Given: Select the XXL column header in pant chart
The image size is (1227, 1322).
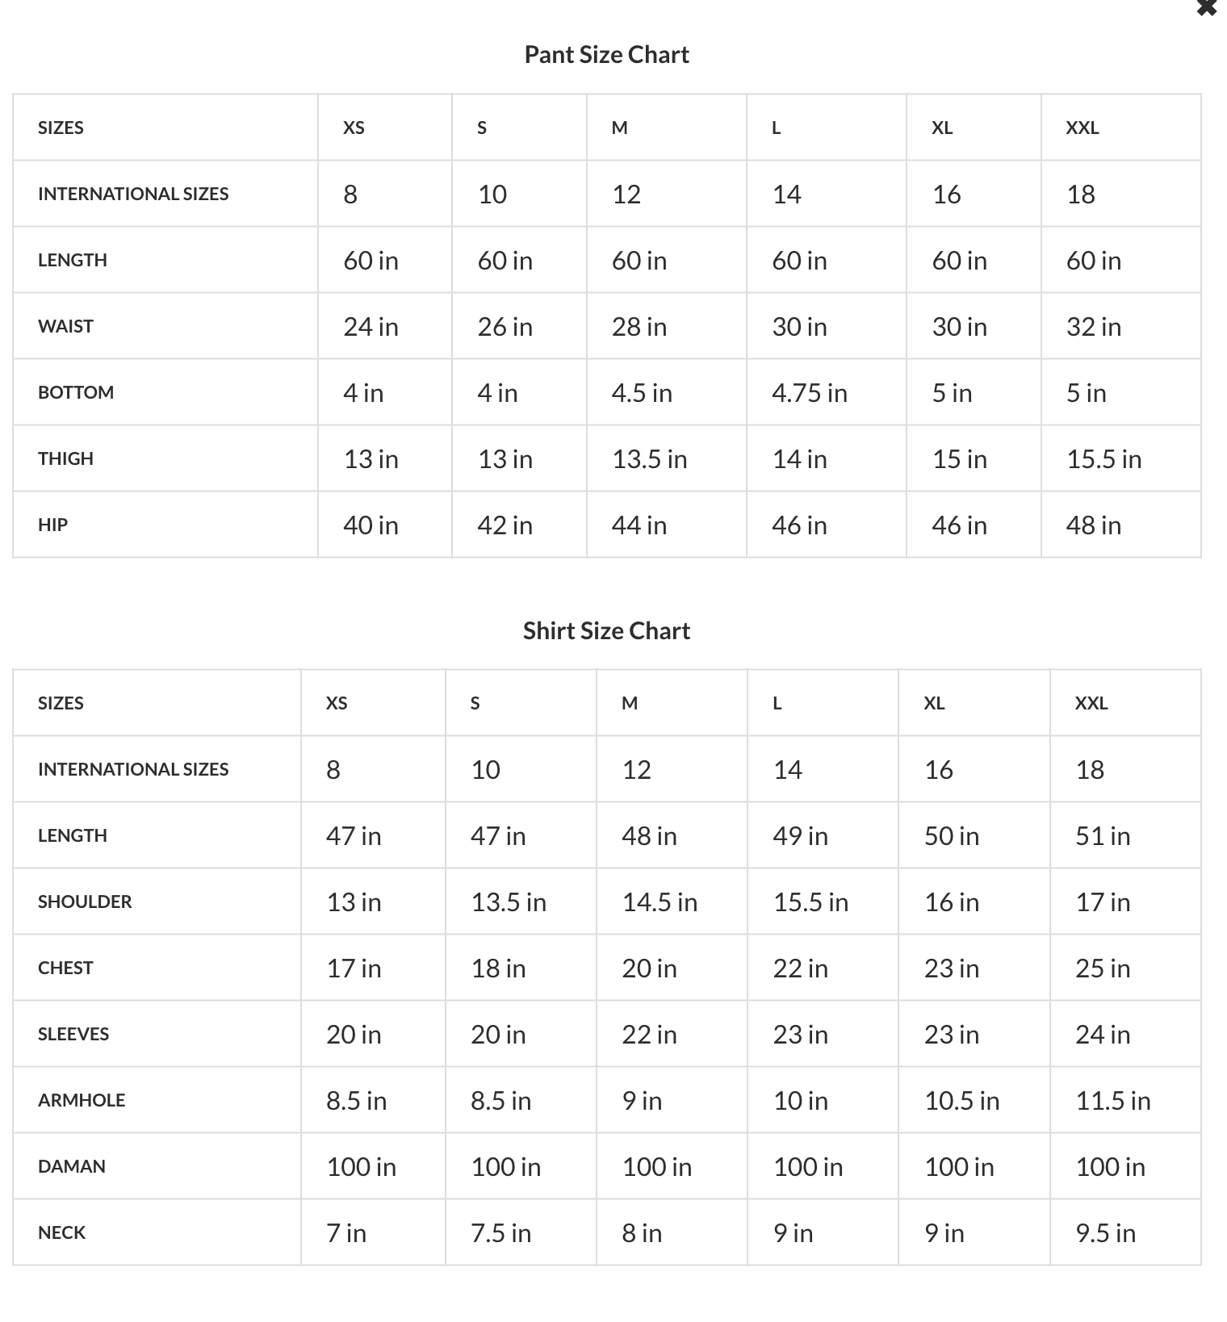Looking at the screenshot, I should (1082, 128).
